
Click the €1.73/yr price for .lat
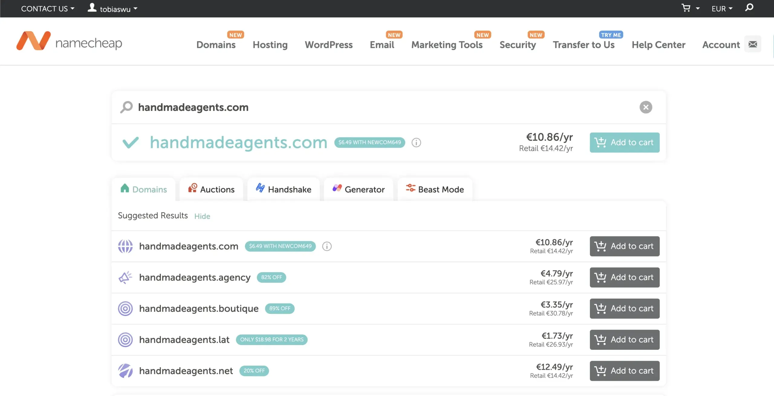pyautogui.click(x=557, y=336)
